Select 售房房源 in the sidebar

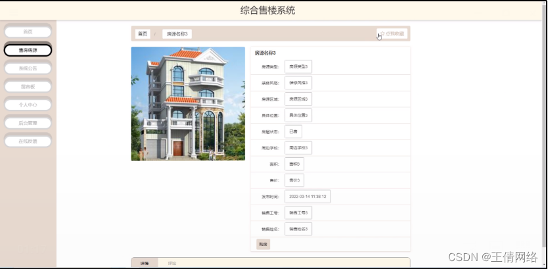coord(28,50)
